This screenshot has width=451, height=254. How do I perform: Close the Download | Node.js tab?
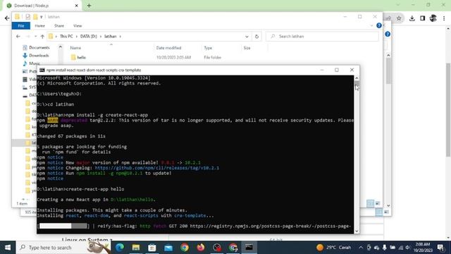[x=77, y=6]
